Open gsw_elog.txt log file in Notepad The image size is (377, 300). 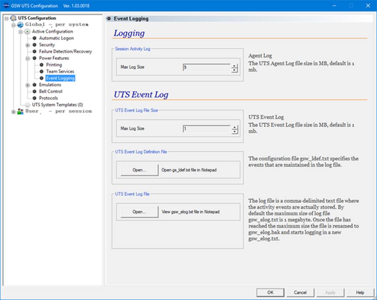(139, 212)
